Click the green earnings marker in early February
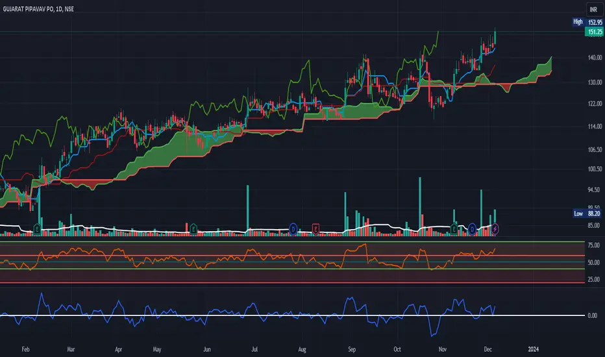 (37, 229)
